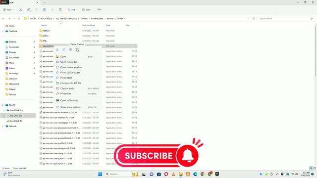Select WD Drive (D:) in the navigation pane
The width and height of the screenshot is (317, 178).
18,116
